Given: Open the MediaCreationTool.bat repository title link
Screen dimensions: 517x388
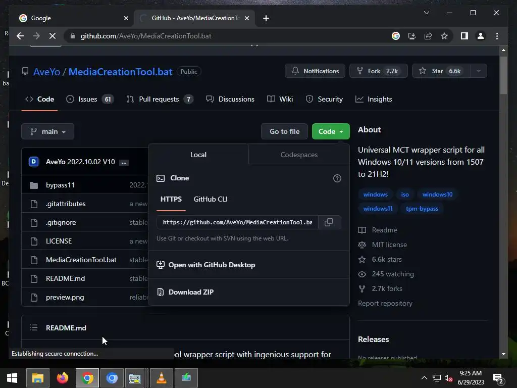Looking at the screenshot, I should pyautogui.click(x=120, y=72).
